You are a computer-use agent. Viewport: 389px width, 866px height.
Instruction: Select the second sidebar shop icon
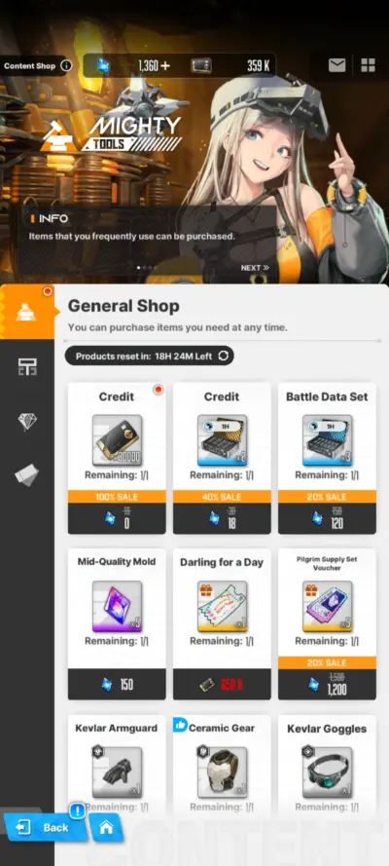tap(27, 366)
